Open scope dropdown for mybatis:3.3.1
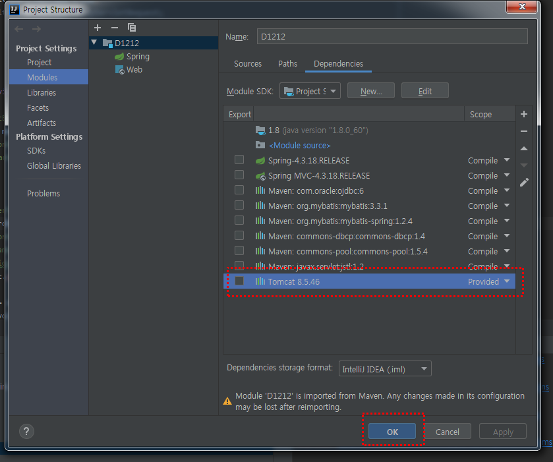The width and height of the screenshot is (553, 462). tap(507, 206)
